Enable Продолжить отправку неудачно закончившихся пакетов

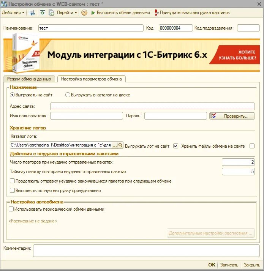[12, 181]
